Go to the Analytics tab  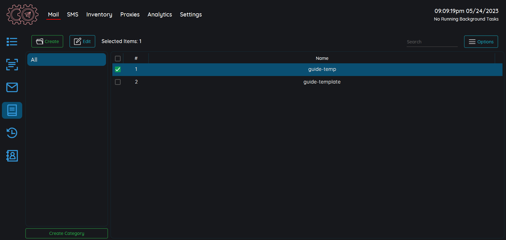pyautogui.click(x=160, y=15)
